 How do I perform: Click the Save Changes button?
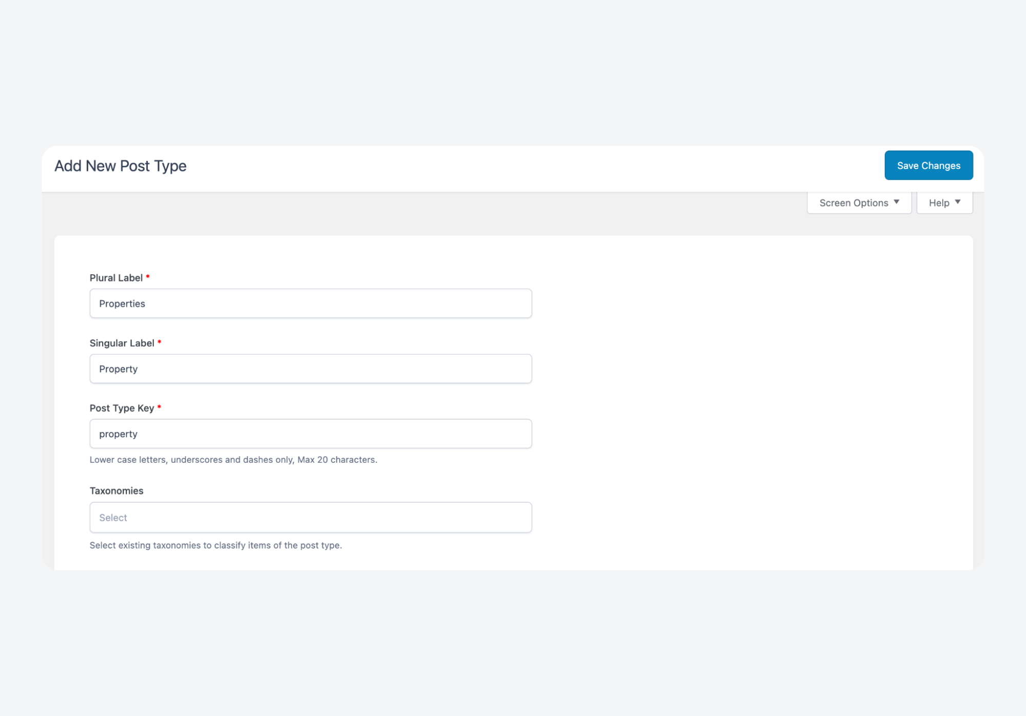point(928,165)
